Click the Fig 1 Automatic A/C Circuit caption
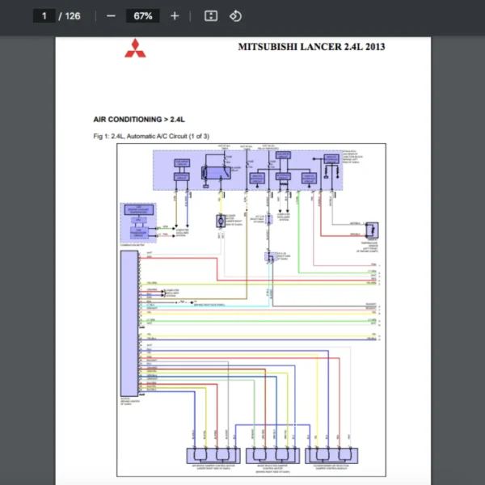 (x=151, y=136)
